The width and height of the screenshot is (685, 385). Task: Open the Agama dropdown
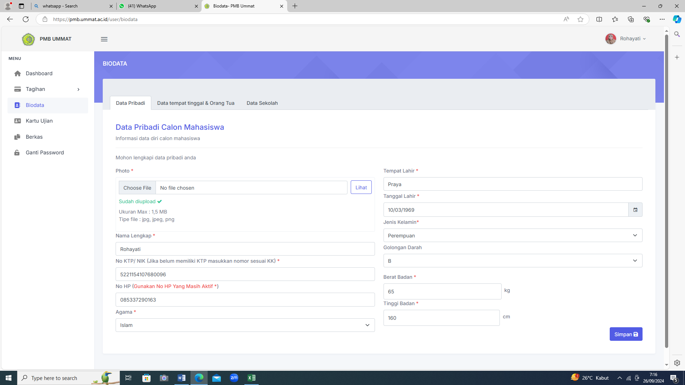point(245,325)
